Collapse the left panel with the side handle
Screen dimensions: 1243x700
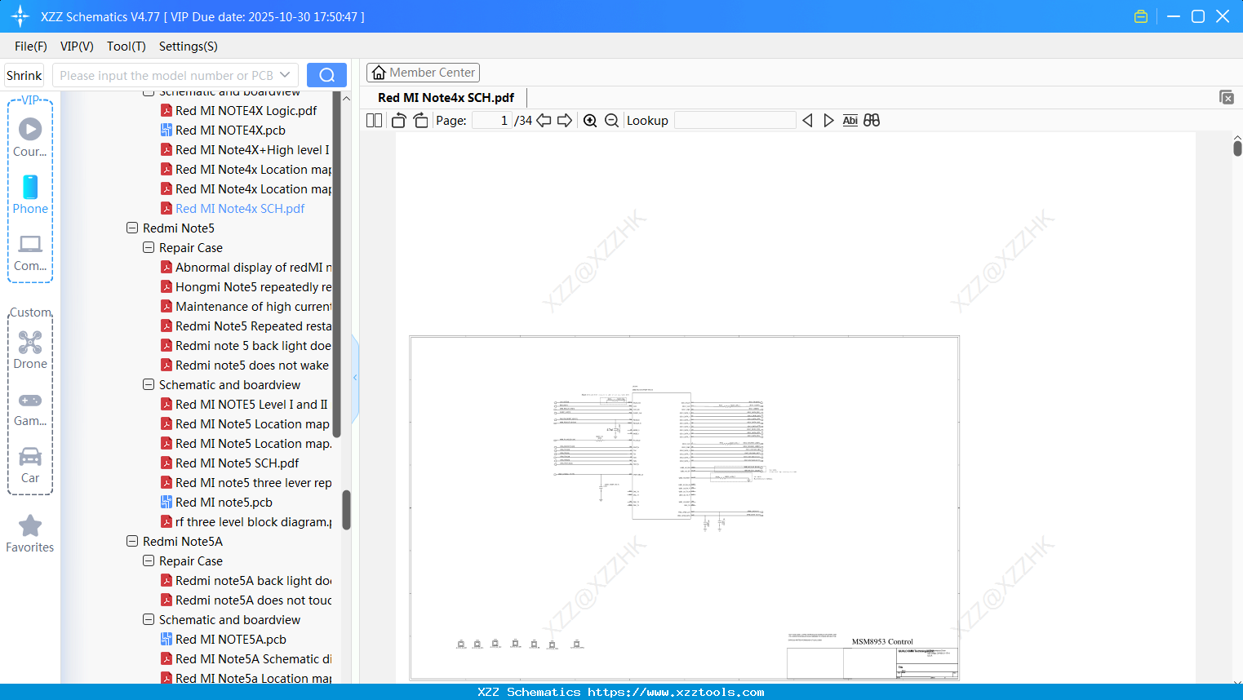click(x=355, y=378)
